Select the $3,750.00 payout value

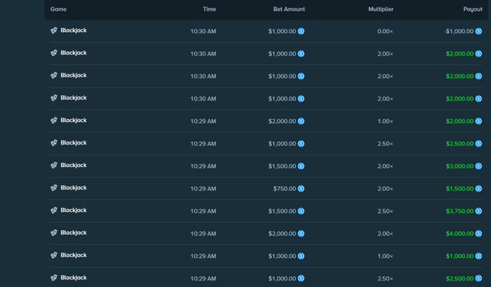click(460, 211)
